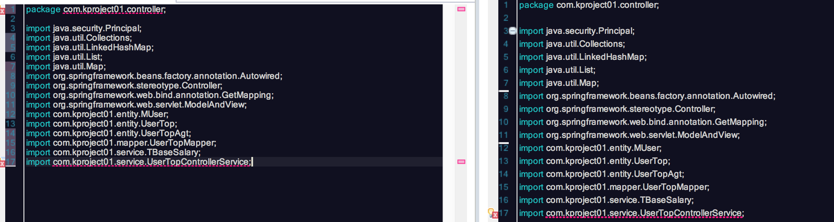This screenshot has width=834, height=222.
Task: Click line number 2 in the right editor gutter
Action: [x=506, y=18]
